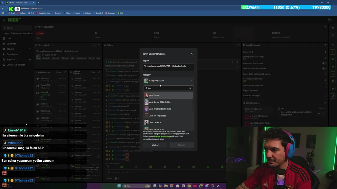Screen dimensions: 337x189
Task: Open the Instagram bookmark
Action: coord(110,13)
